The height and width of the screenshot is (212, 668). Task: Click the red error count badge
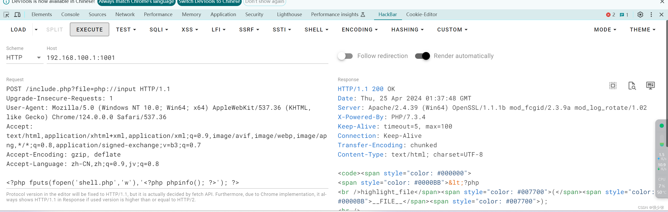click(611, 15)
